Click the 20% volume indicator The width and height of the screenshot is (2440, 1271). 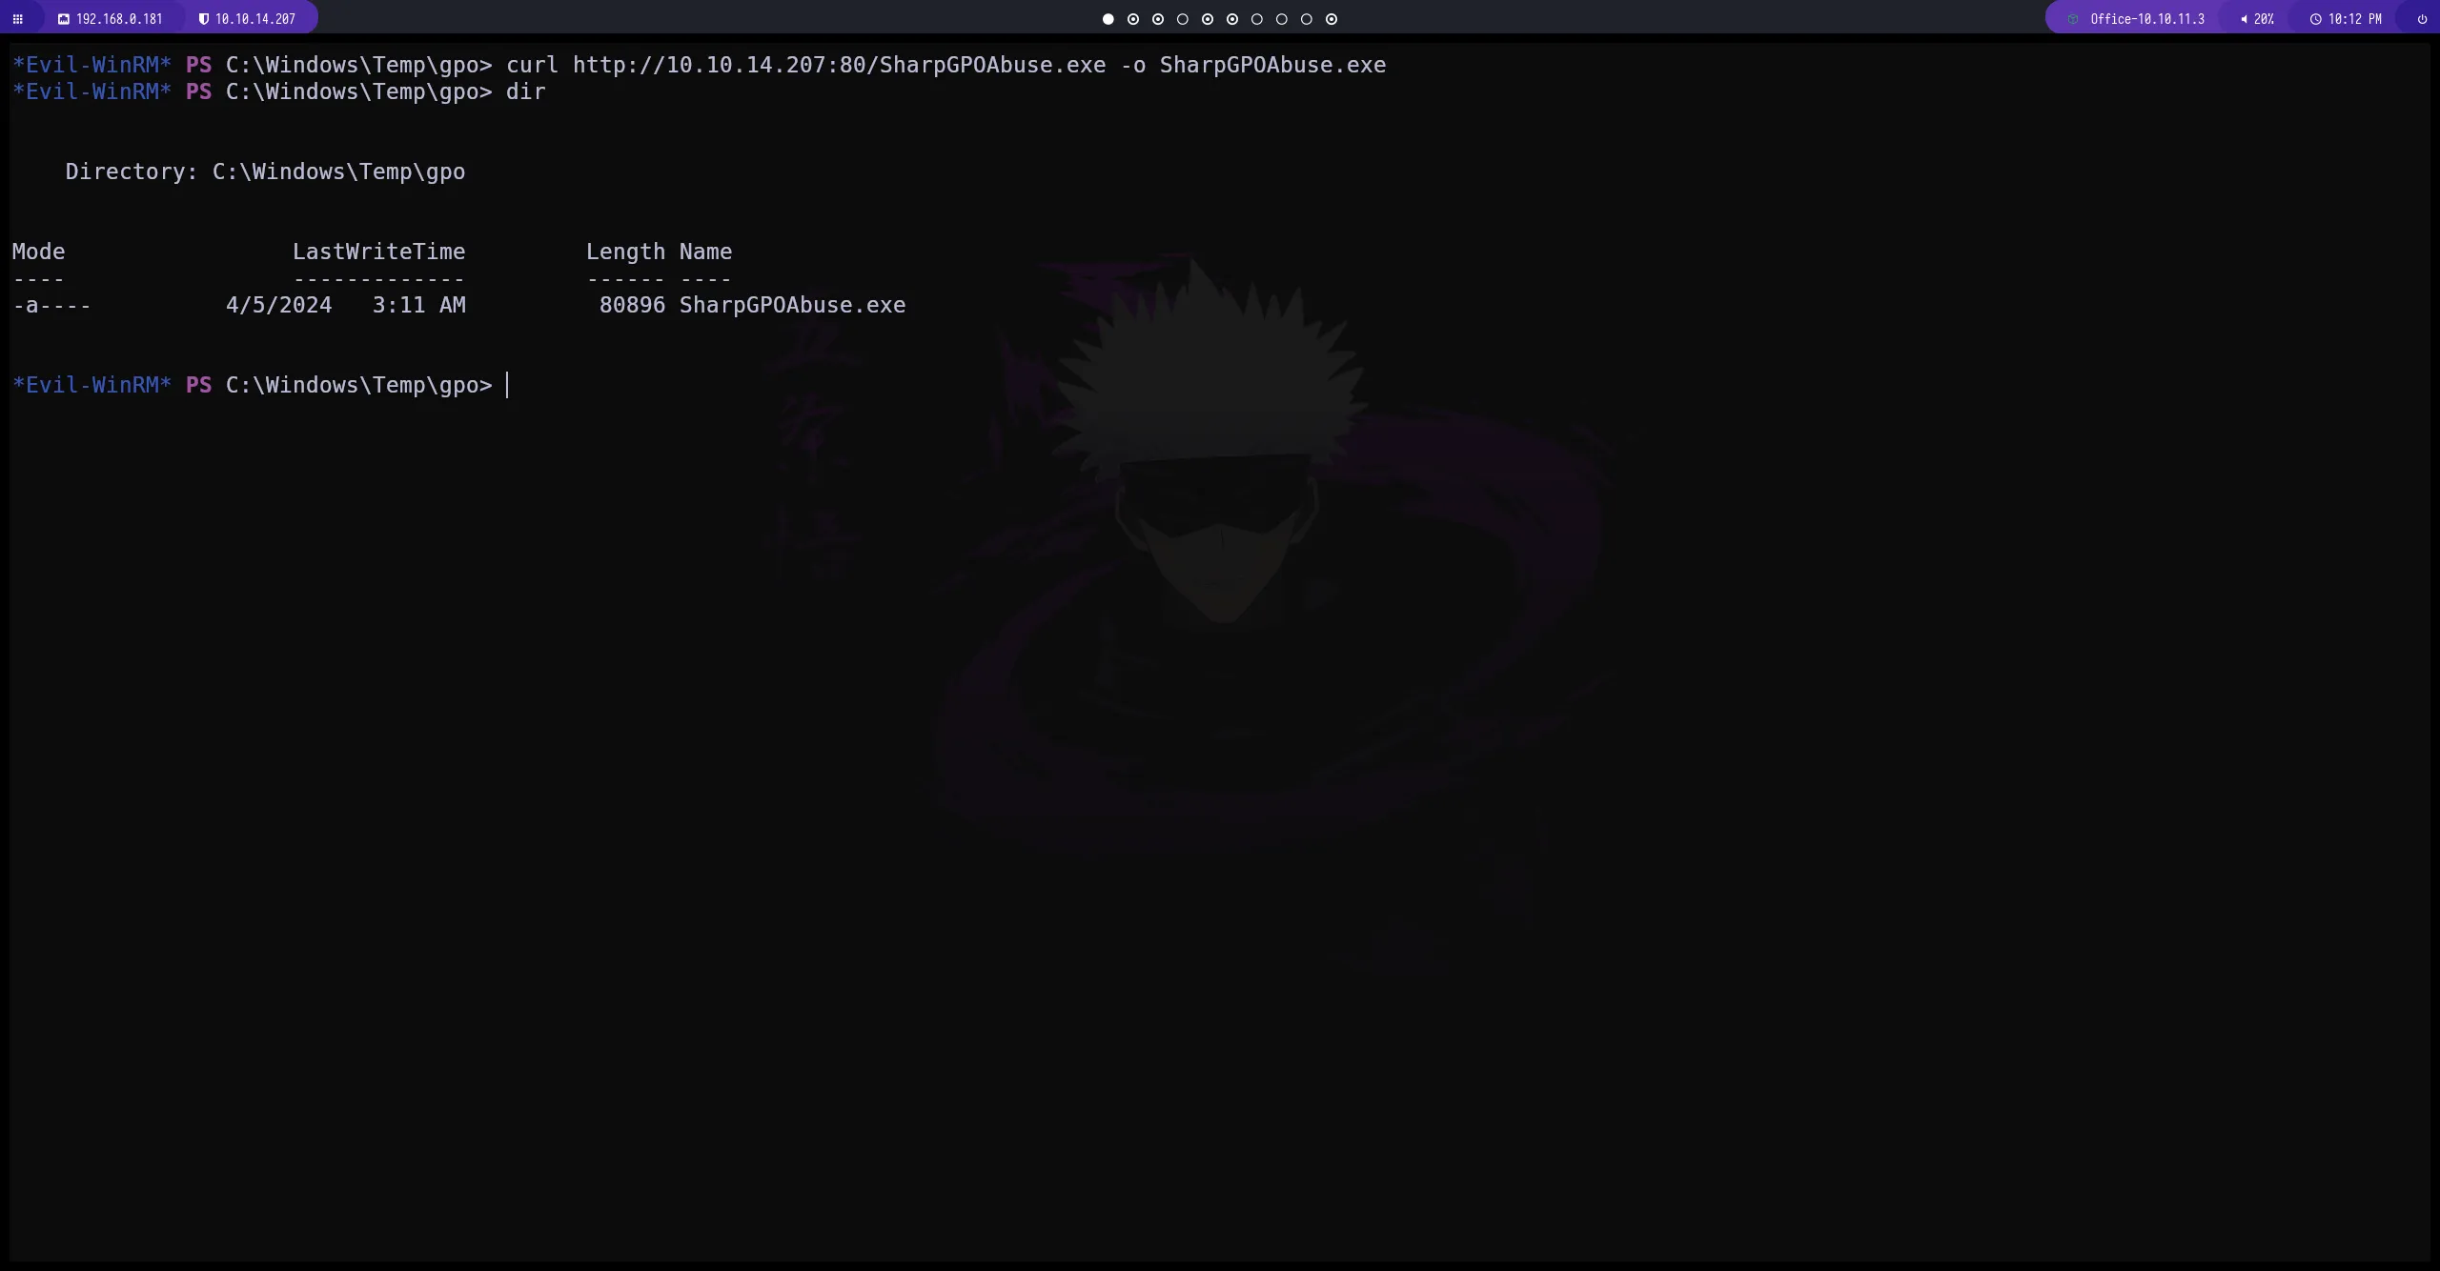(2264, 19)
